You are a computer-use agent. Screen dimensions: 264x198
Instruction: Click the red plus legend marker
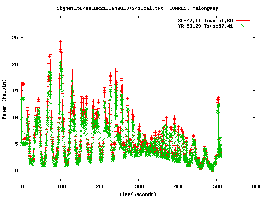243,21
